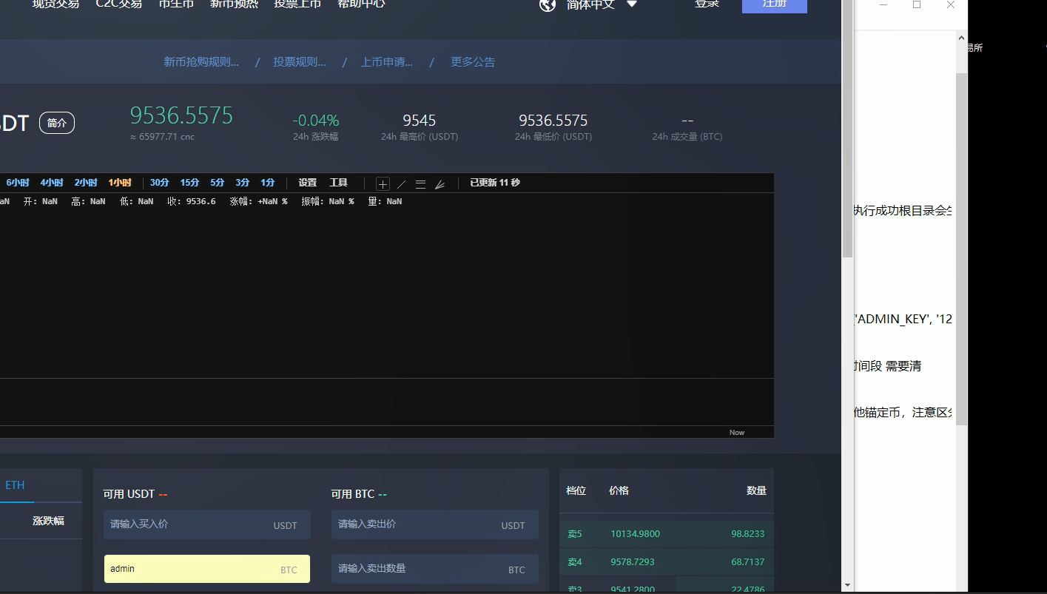
Task: Pick the fan lines drawing tool
Action: point(440,184)
